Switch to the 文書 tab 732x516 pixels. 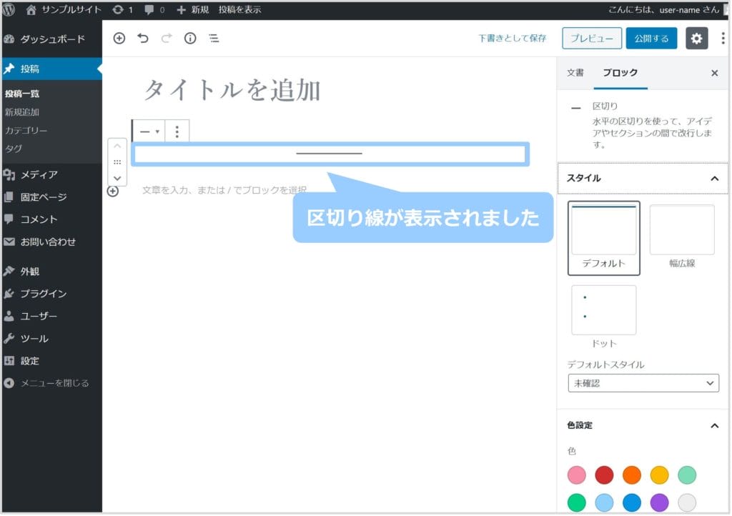coord(575,73)
